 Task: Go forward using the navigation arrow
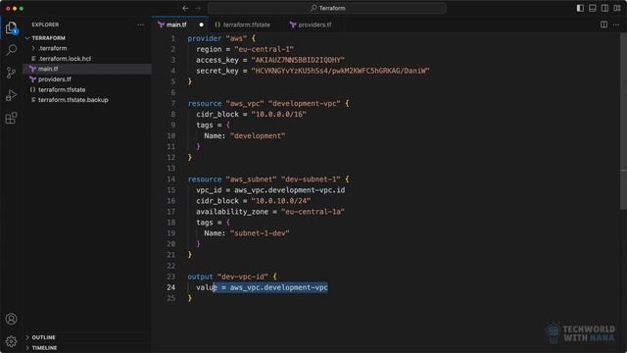pos(198,8)
